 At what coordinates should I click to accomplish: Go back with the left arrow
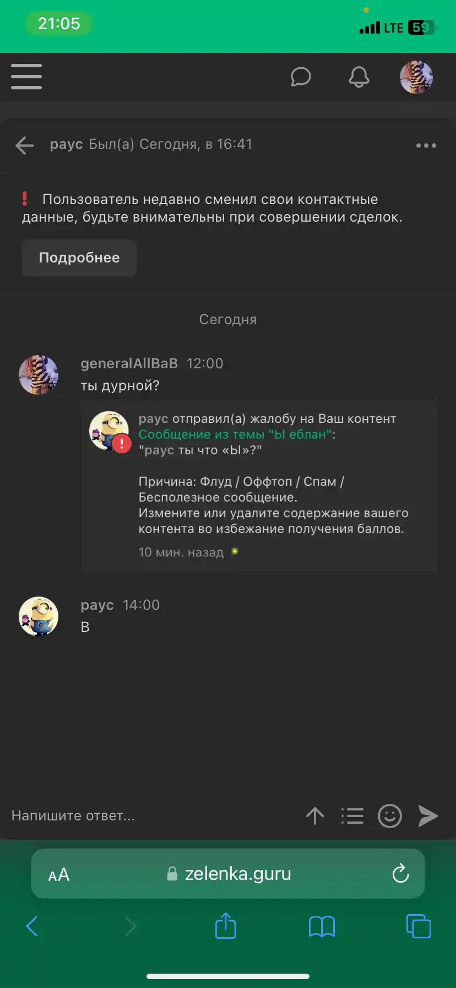[x=25, y=146]
